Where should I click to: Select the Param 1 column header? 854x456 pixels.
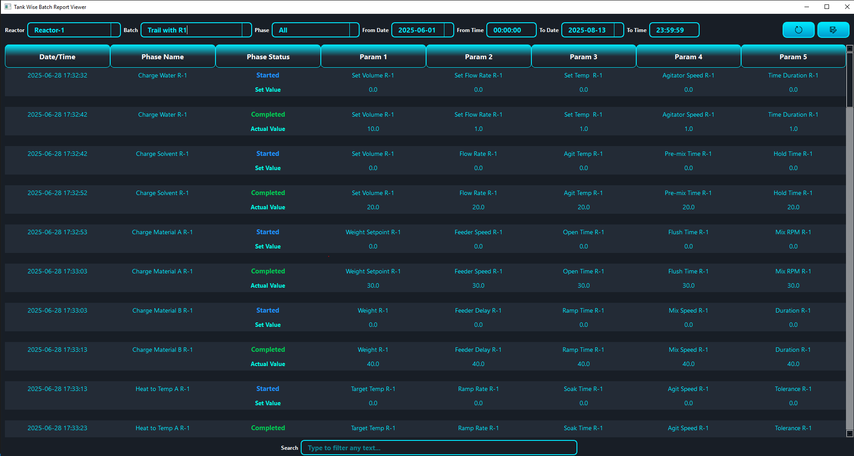(x=373, y=57)
